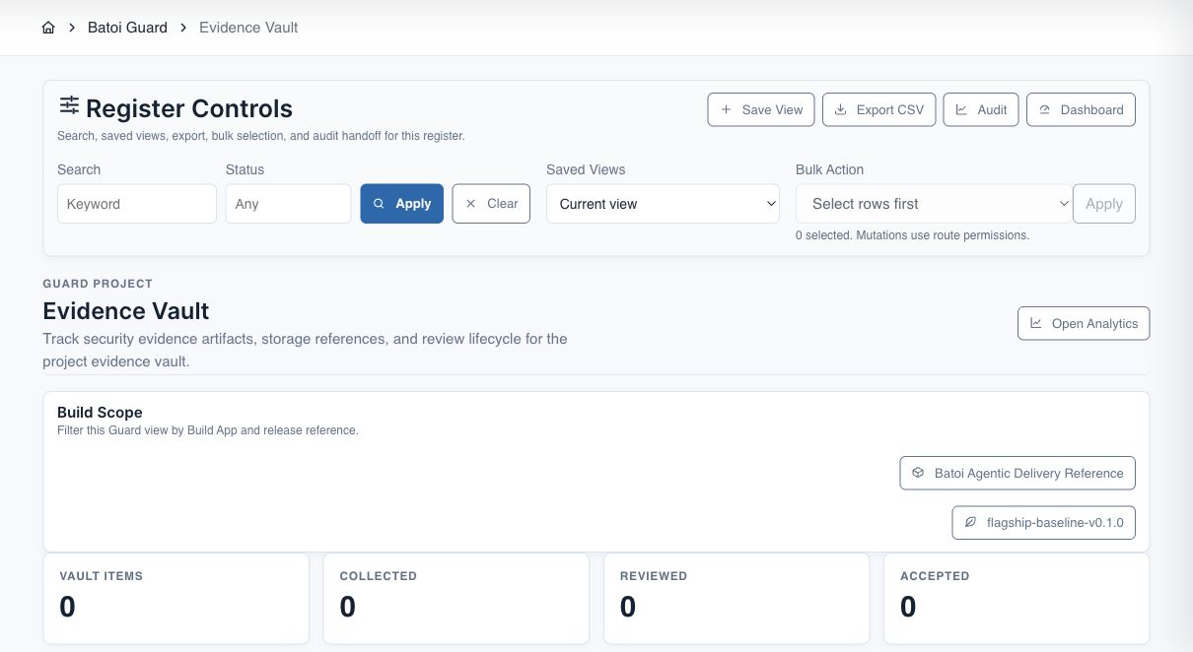Click the plus icon in Save View
1193x652 pixels.
coord(727,109)
